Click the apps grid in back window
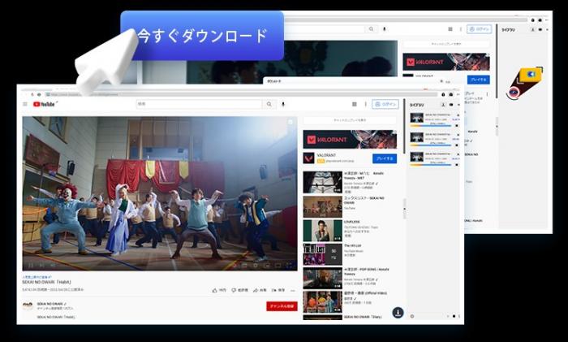568x342 pixels. (450, 29)
